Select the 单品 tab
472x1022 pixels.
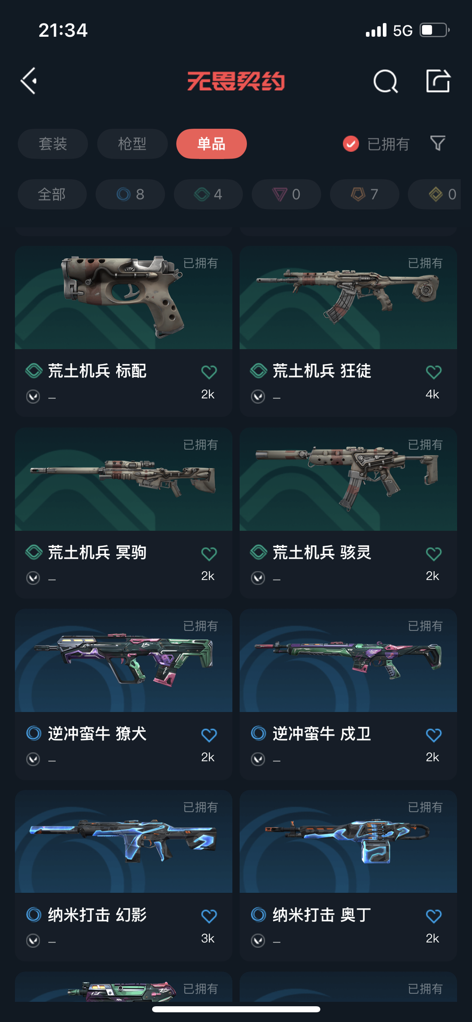pyautogui.click(x=212, y=144)
